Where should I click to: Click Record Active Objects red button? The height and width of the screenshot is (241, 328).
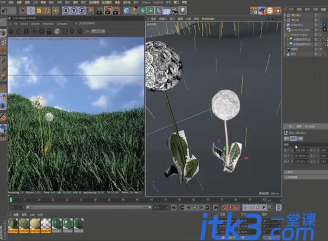pos(225,207)
